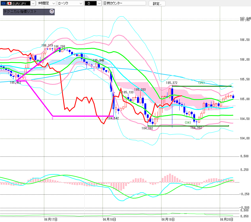Click the 184.50 price axis label
The image size is (251, 222).
[x=244, y=119]
